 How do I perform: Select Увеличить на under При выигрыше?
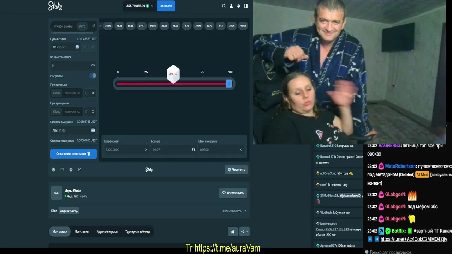point(72,93)
